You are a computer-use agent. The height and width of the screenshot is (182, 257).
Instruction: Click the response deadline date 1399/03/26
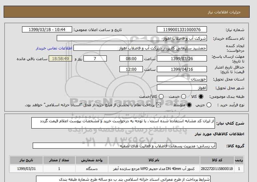[x=182, y=58]
